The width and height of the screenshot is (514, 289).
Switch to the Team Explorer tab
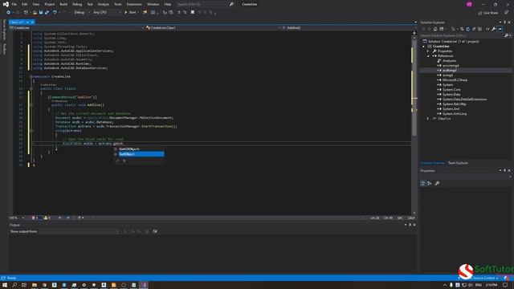point(458,163)
